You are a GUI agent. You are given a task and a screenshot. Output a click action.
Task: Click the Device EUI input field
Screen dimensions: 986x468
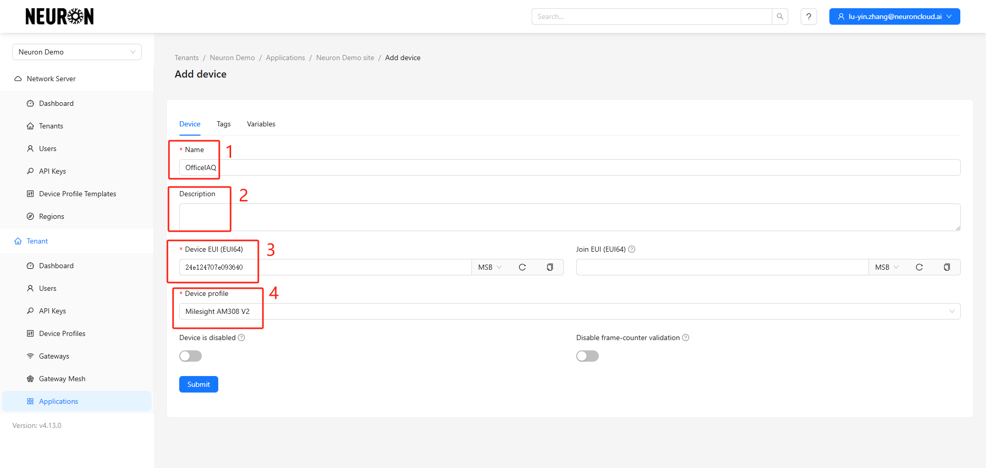point(326,267)
